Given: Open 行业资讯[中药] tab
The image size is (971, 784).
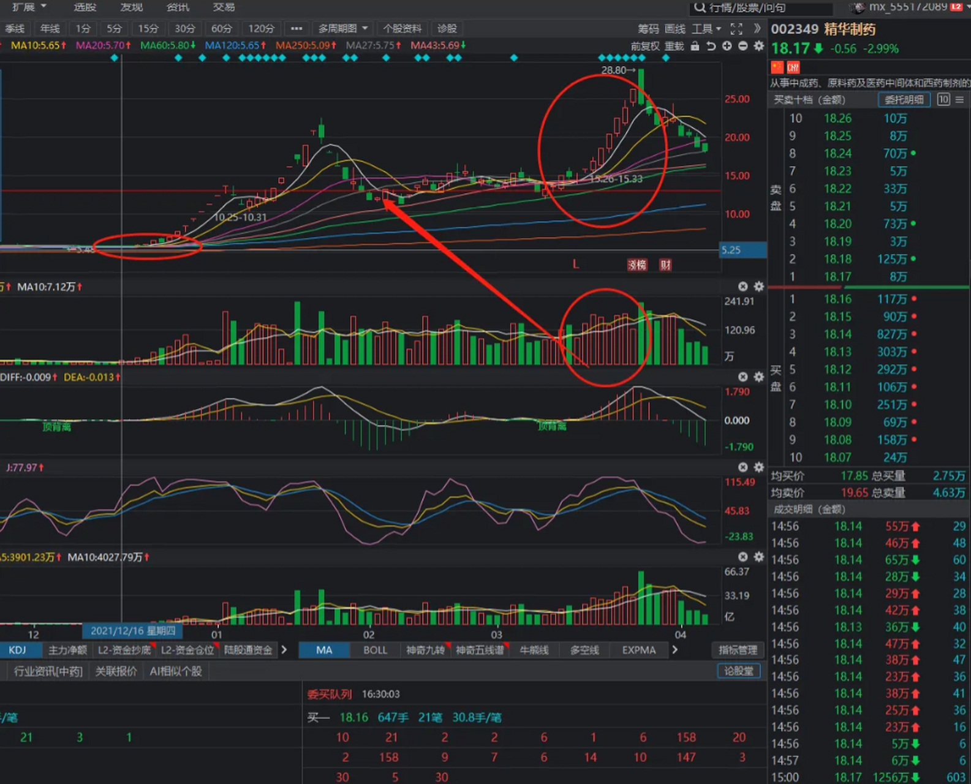Looking at the screenshot, I should click(x=48, y=671).
